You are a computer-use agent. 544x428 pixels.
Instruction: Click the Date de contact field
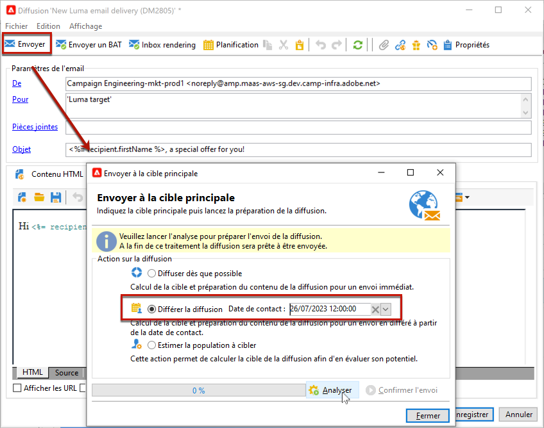tap(330, 309)
